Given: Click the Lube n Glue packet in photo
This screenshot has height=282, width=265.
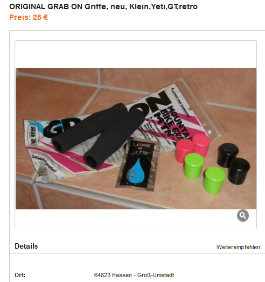Looking at the screenshot, I should tap(138, 165).
